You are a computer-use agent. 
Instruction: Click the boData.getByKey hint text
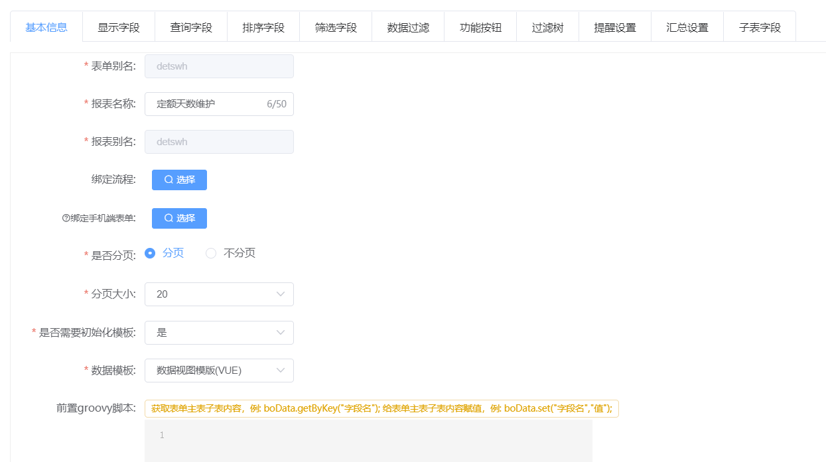(x=381, y=409)
